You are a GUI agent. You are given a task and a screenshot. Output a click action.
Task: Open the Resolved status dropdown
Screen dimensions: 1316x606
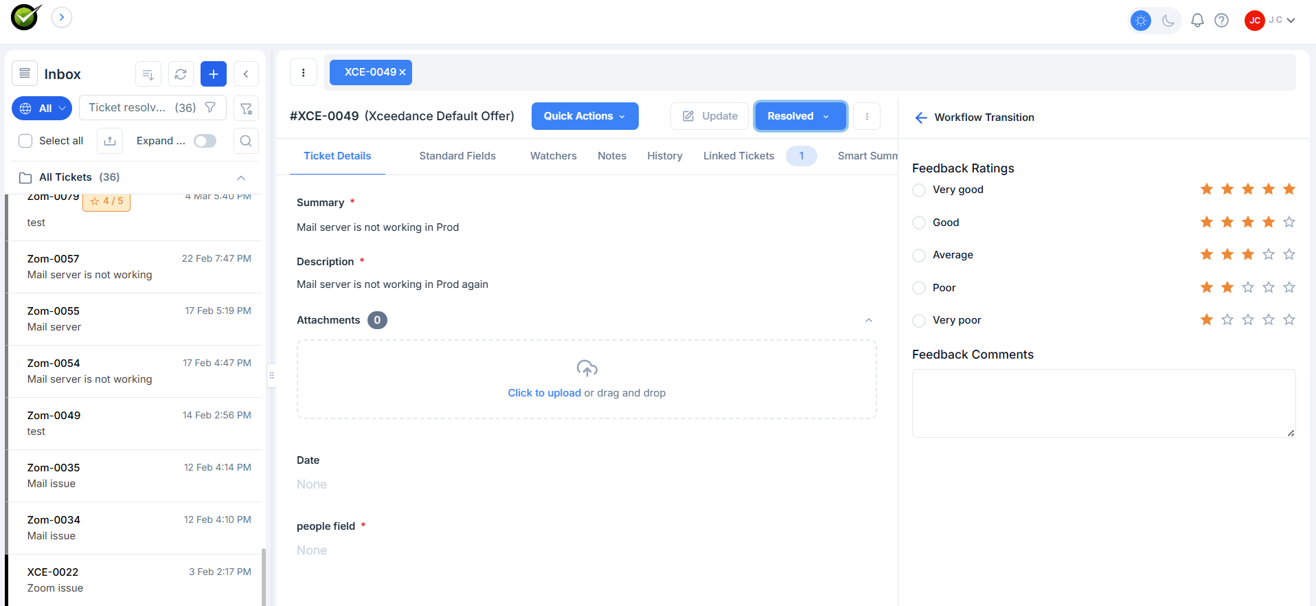coord(800,116)
